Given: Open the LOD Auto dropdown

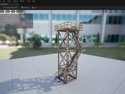Looking at the screenshot, I should coord(19,11).
